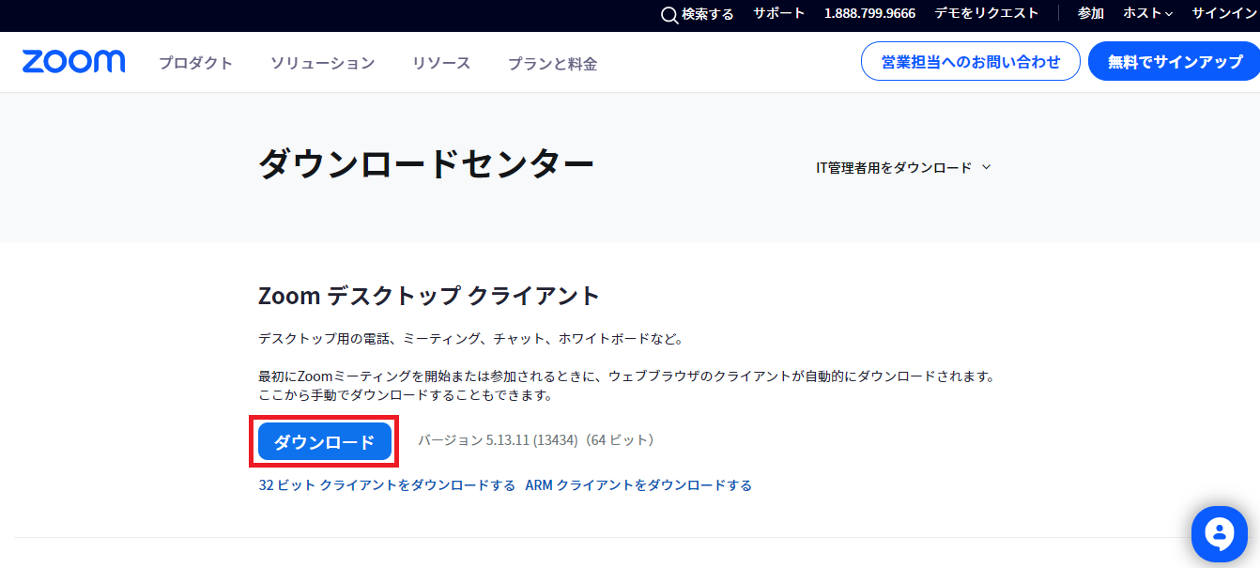The height and width of the screenshot is (568, 1260).
Task: Open the サポート link
Action: coord(778,13)
